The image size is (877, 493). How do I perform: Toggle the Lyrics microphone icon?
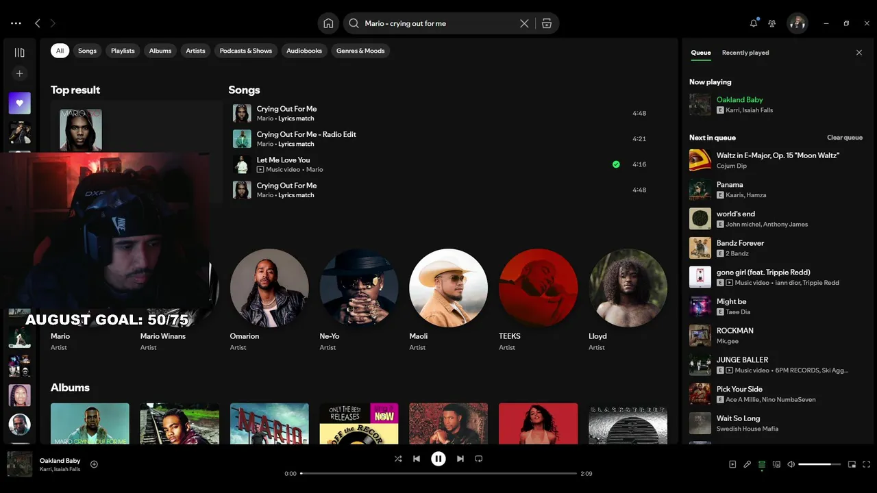coord(748,464)
